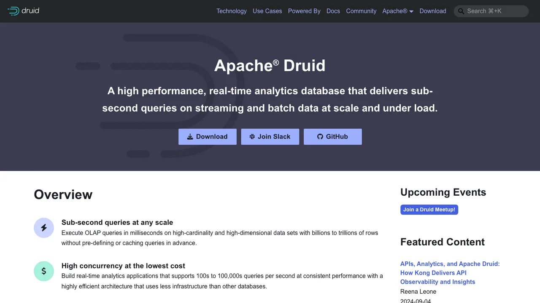
Task: Open the Use Cases nav link
Action: click(267, 11)
